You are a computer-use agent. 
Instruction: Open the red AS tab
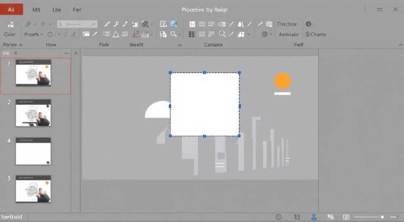pyautogui.click(x=11, y=10)
